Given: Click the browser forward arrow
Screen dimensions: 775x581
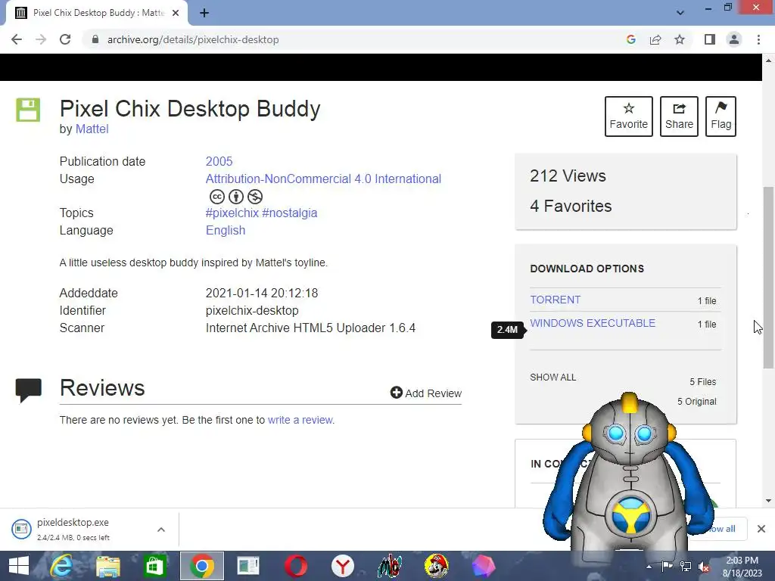Looking at the screenshot, I should [41, 39].
